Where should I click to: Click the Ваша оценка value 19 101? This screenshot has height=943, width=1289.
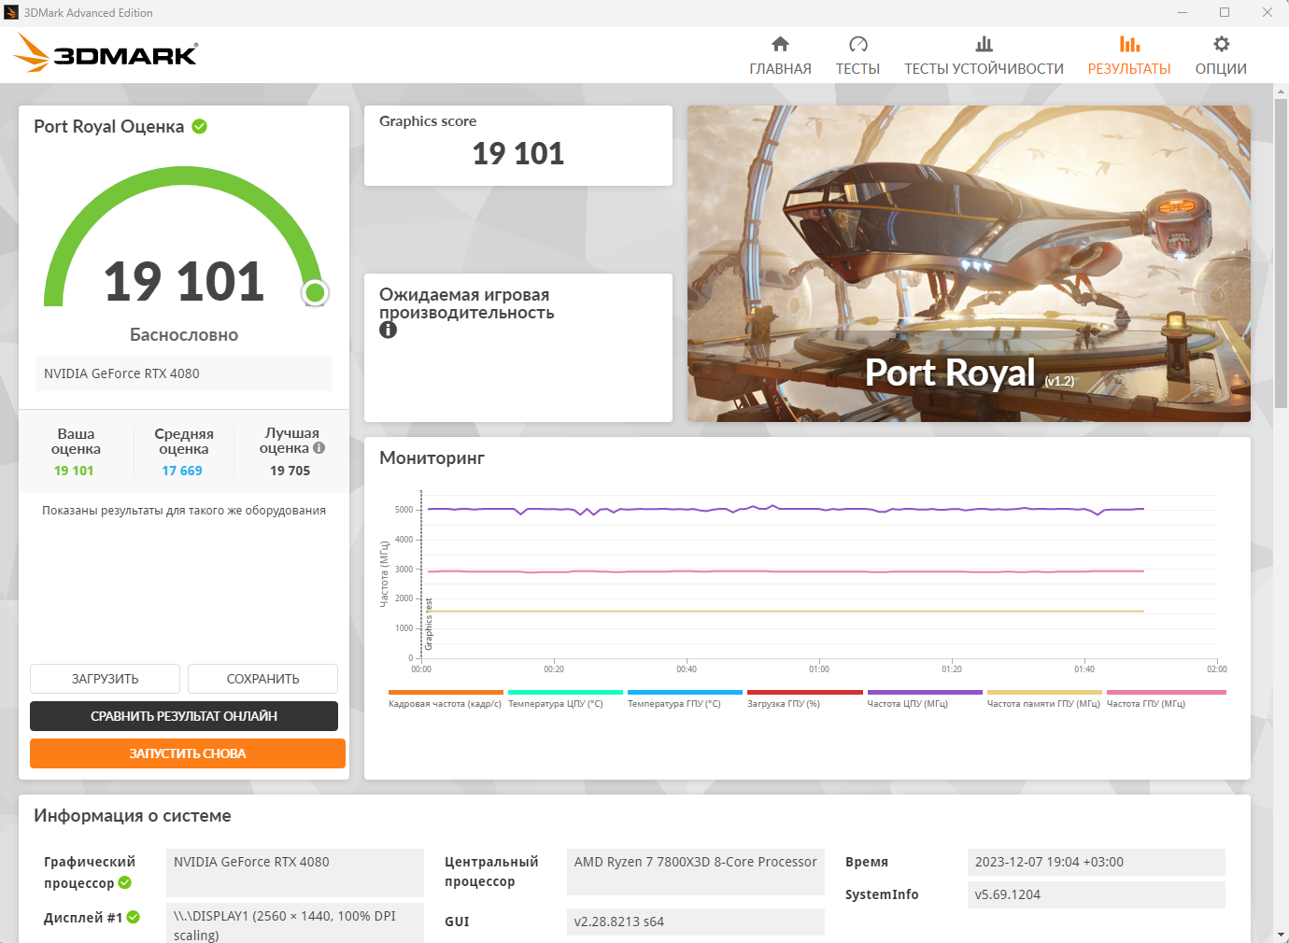coord(74,471)
